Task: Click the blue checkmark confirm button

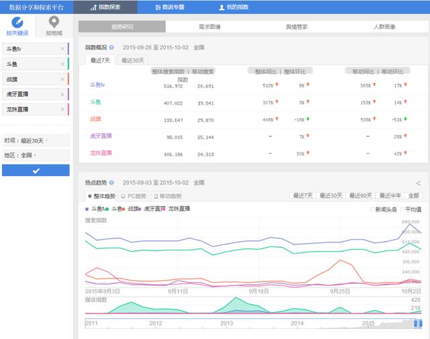Action: coord(36,171)
